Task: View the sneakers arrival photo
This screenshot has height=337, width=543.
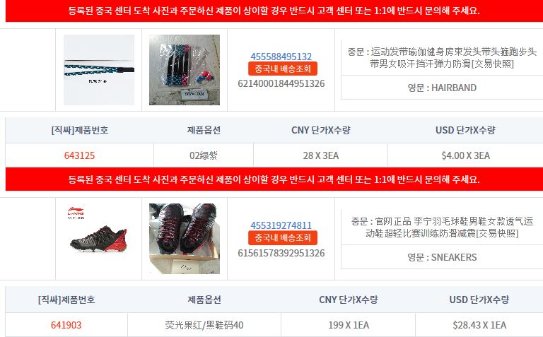Action: [185, 239]
